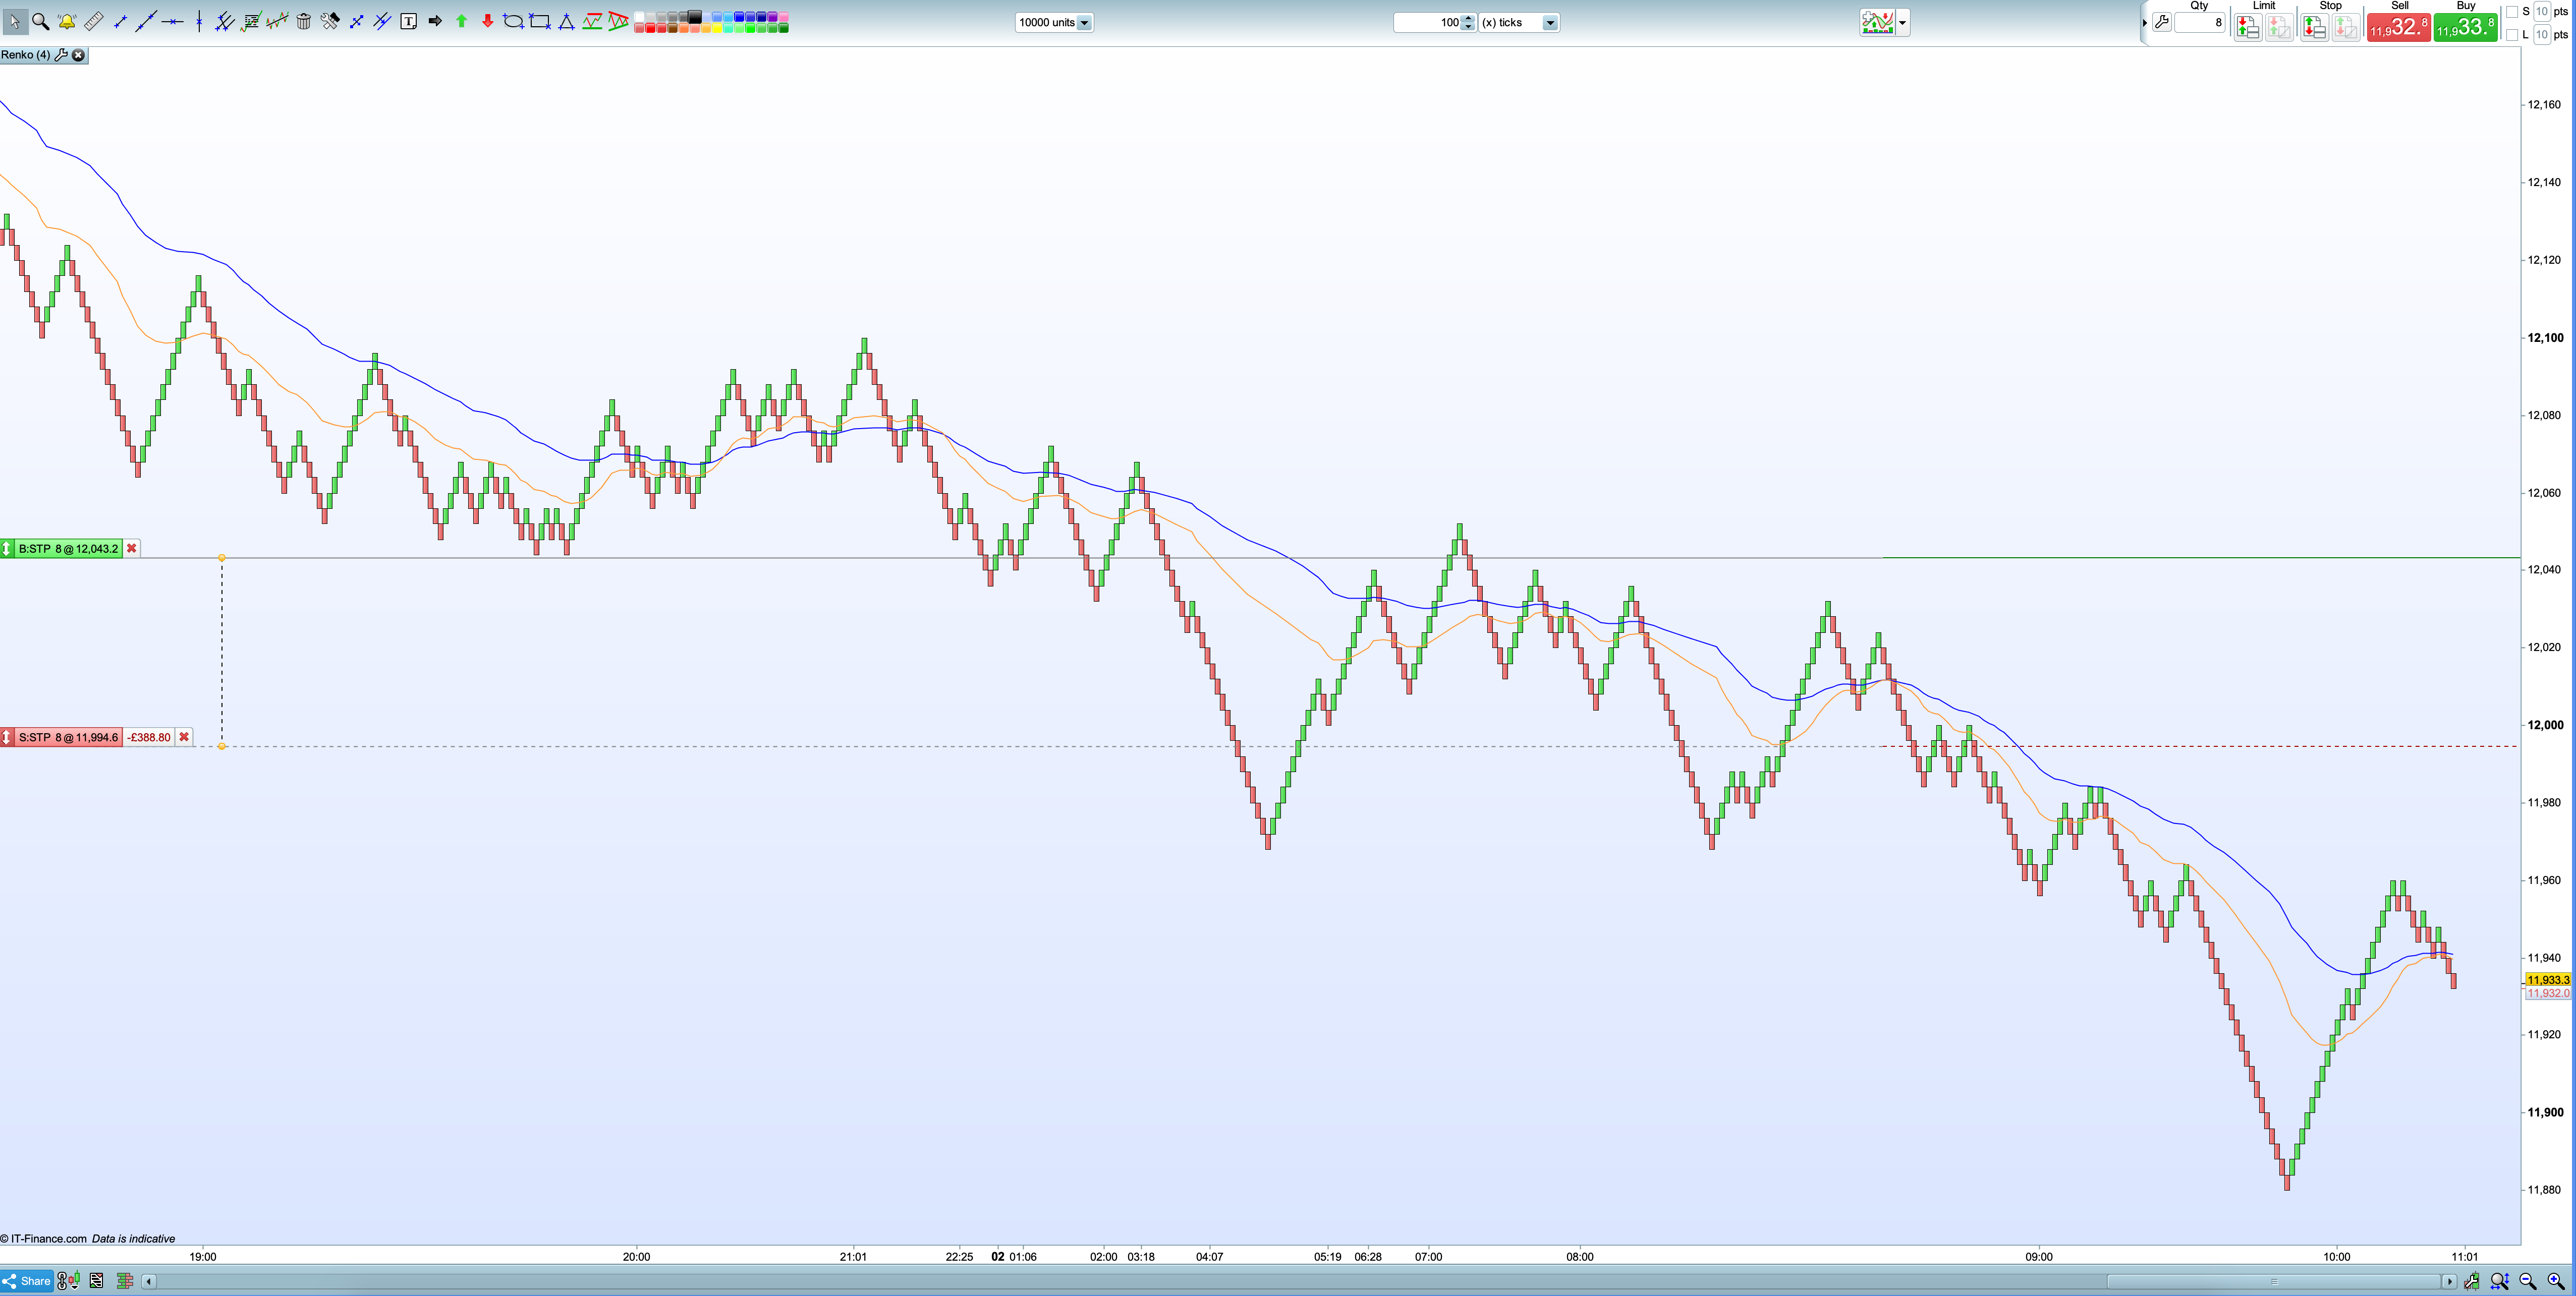
Task: Click the green Buy price button
Action: point(2465,27)
